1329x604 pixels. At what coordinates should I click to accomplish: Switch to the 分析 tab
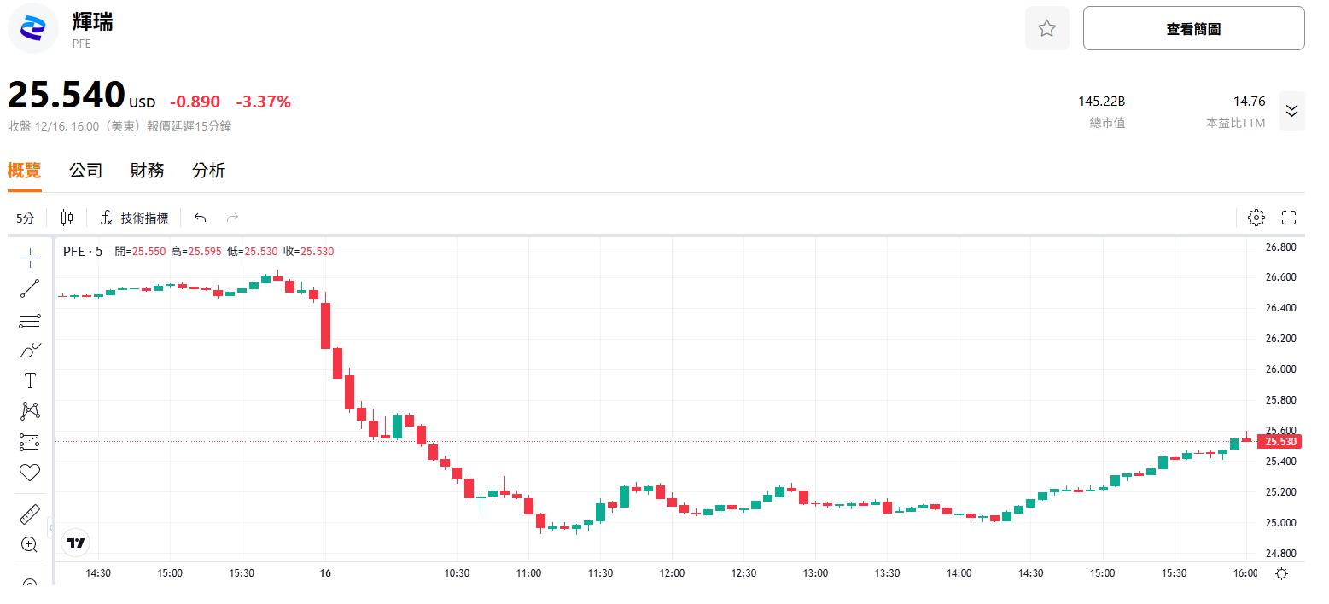[208, 171]
